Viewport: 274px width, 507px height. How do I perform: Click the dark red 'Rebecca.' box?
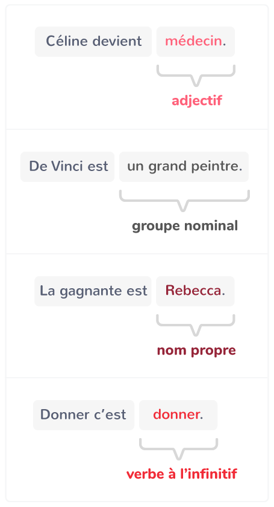coord(195,291)
